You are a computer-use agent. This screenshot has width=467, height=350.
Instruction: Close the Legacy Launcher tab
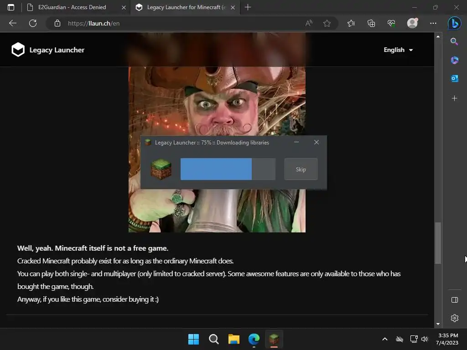(x=233, y=7)
